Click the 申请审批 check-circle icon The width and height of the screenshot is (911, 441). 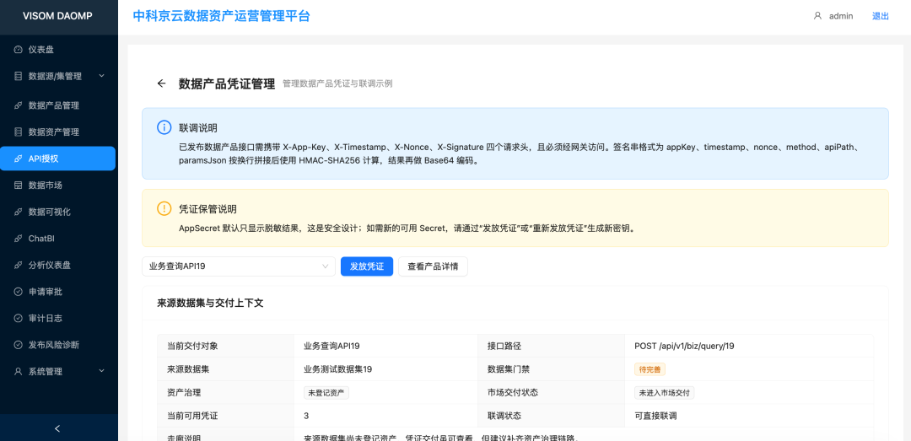point(18,292)
